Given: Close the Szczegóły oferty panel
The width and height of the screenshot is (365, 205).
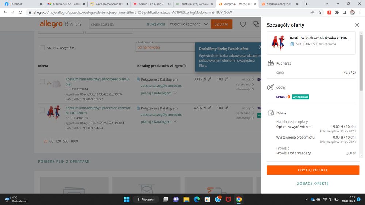Looking at the screenshot, I should click(357, 25).
